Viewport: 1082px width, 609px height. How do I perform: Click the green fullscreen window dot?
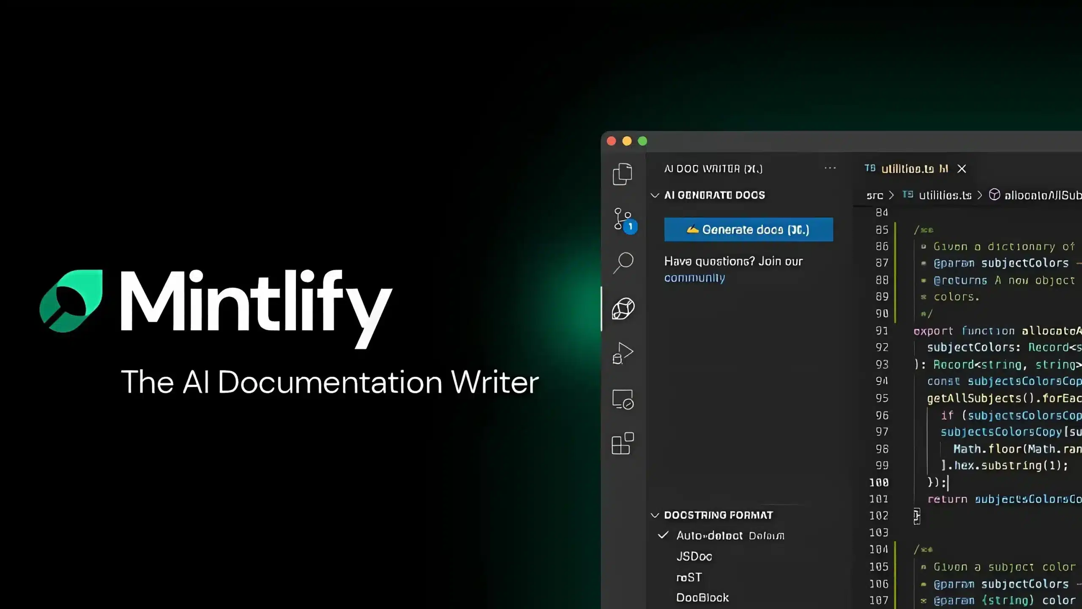click(642, 141)
